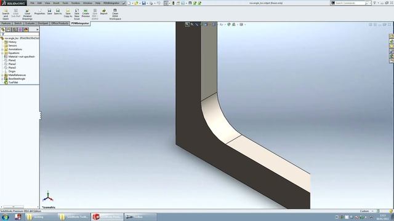
Task: Click the Undo icon
Action: pos(159,3)
